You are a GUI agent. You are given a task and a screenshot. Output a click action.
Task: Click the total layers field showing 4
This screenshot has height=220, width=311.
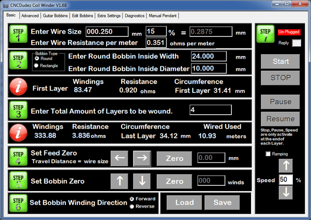point(211,110)
